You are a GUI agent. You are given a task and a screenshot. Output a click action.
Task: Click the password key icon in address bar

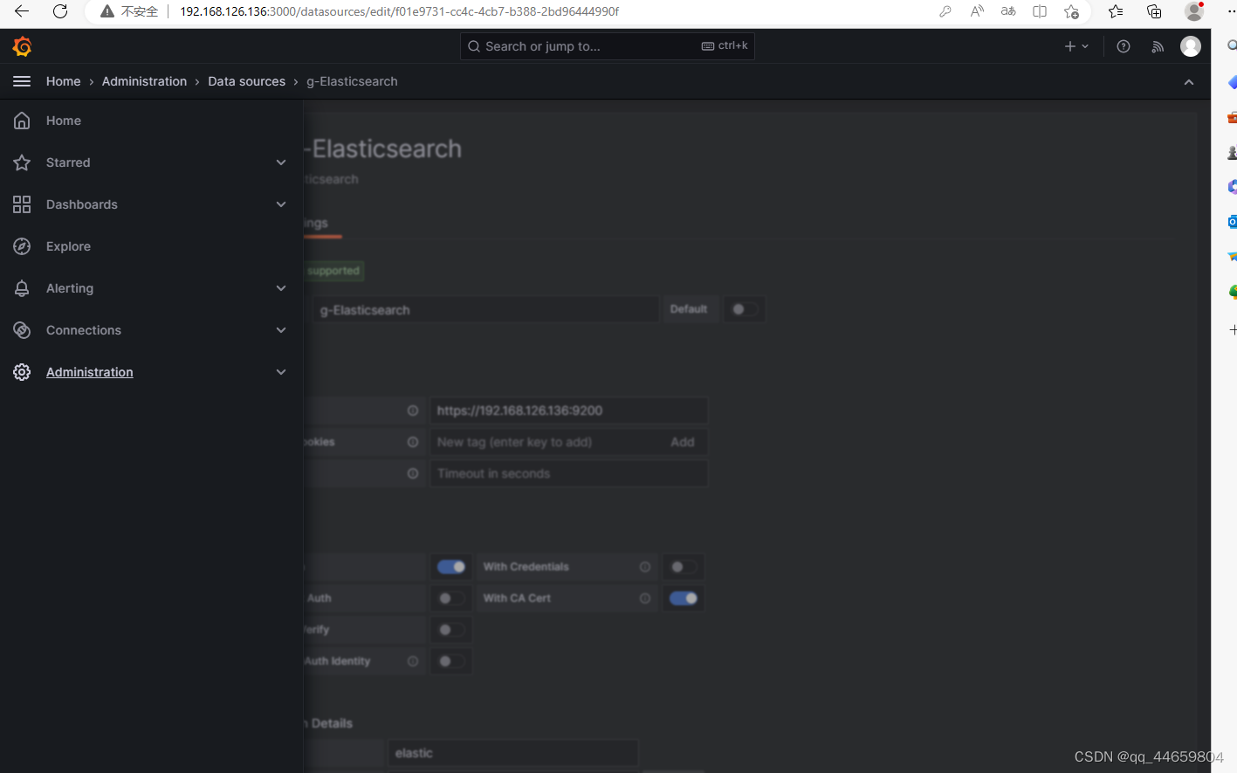pyautogui.click(x=945, y=11)
